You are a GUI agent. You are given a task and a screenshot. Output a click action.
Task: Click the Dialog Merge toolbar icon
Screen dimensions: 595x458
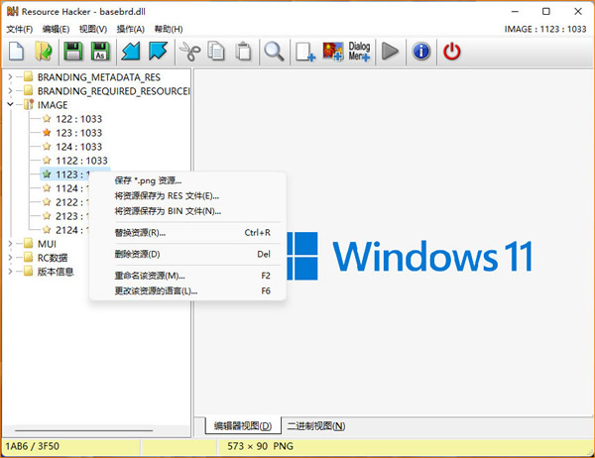[x=359, y=52]
